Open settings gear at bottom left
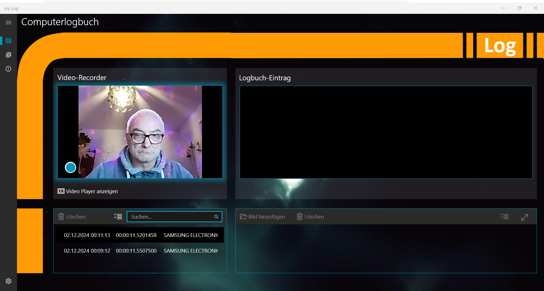Image resolution: width=544 pixels, height=291 pixels. (x=8, y=281)
